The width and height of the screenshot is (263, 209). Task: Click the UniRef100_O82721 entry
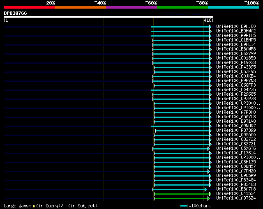236,144
